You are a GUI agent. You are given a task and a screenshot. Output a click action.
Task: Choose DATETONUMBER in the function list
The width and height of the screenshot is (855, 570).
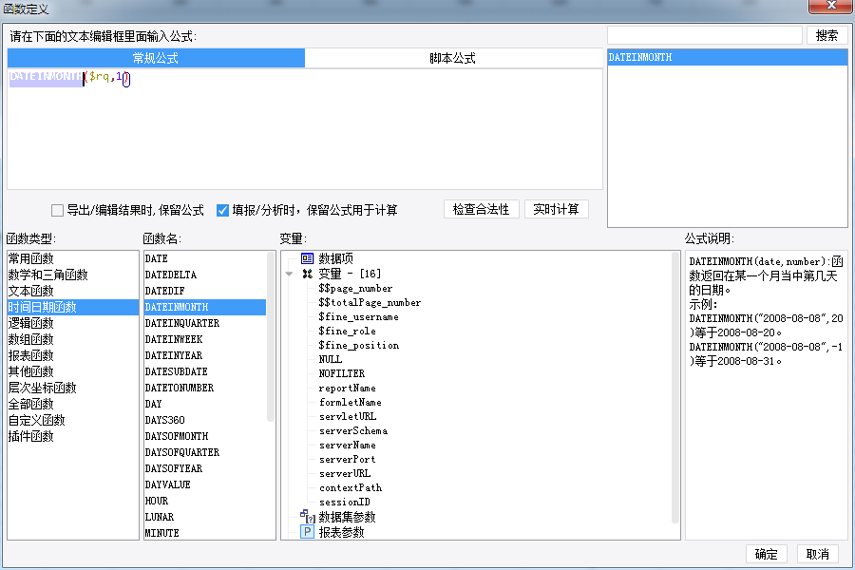(x=205, y=388)
